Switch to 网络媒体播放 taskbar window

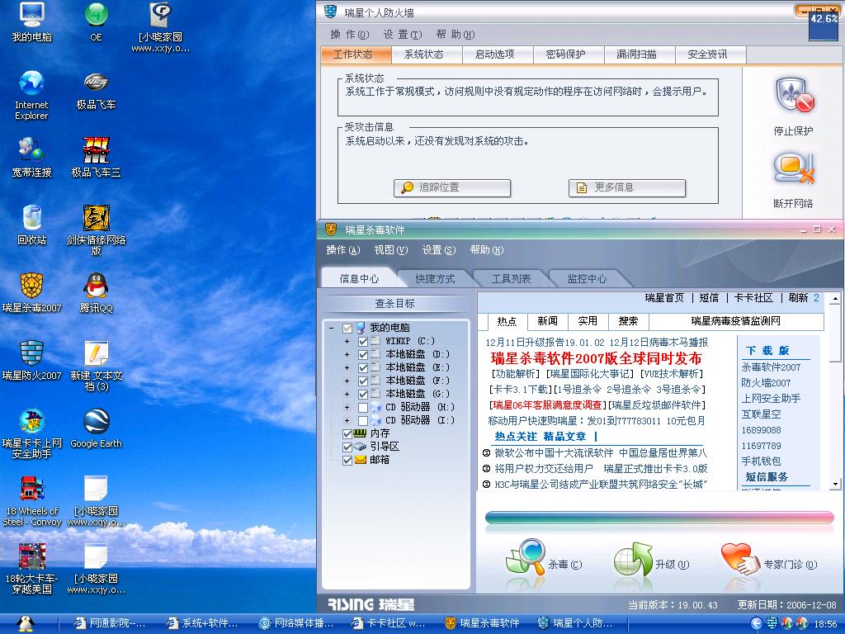tap(296, 624)
